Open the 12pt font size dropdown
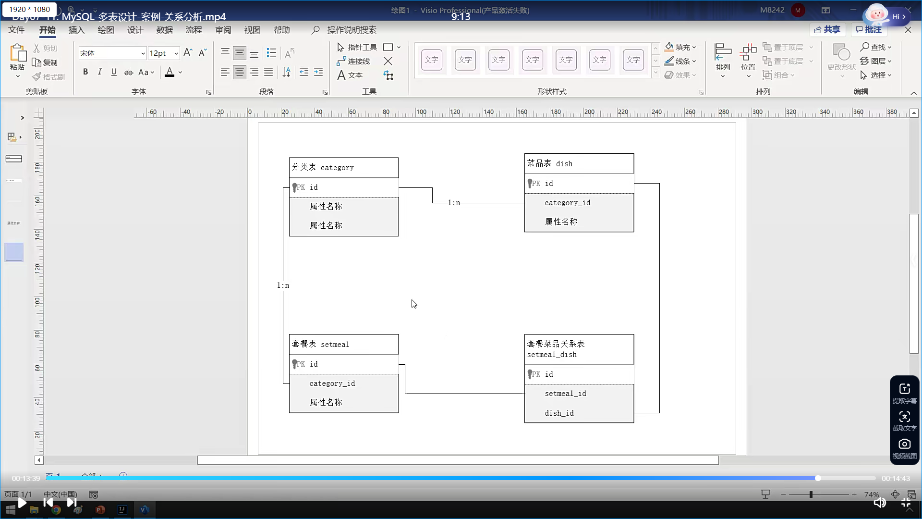 pyautogui.click(x=176, y=53)
